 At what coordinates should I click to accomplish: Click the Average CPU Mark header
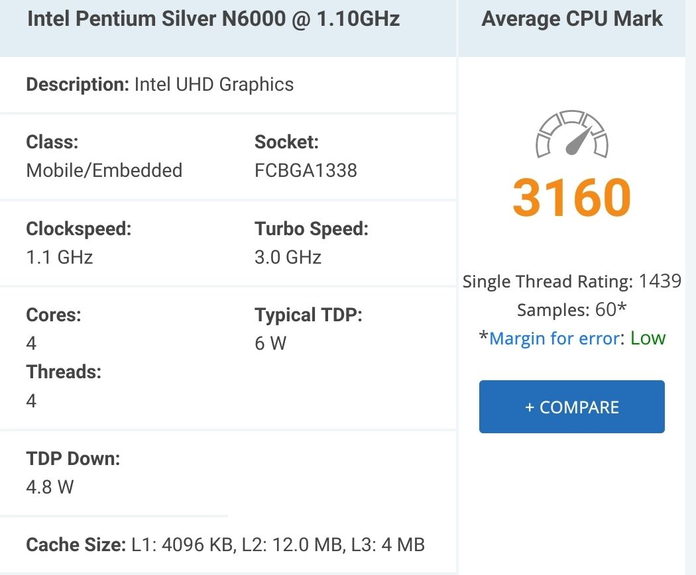pyautogui.click(x=571, y=19)
